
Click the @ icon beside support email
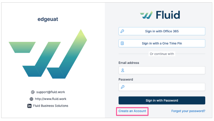[33, 92]
